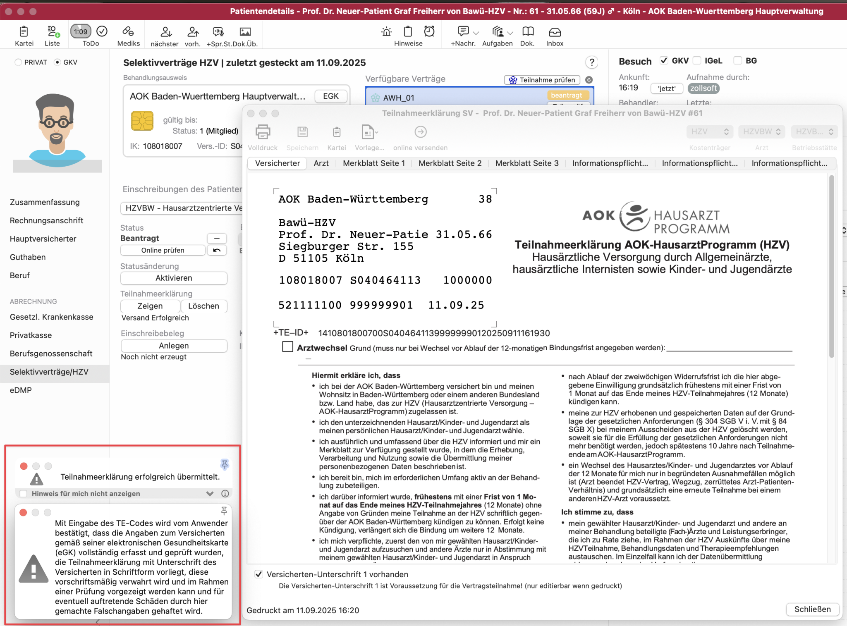The image size is (847, 626).
Task: Select Selektivverträge/HZV in sidebar
Action: click(x=55, y=372)
